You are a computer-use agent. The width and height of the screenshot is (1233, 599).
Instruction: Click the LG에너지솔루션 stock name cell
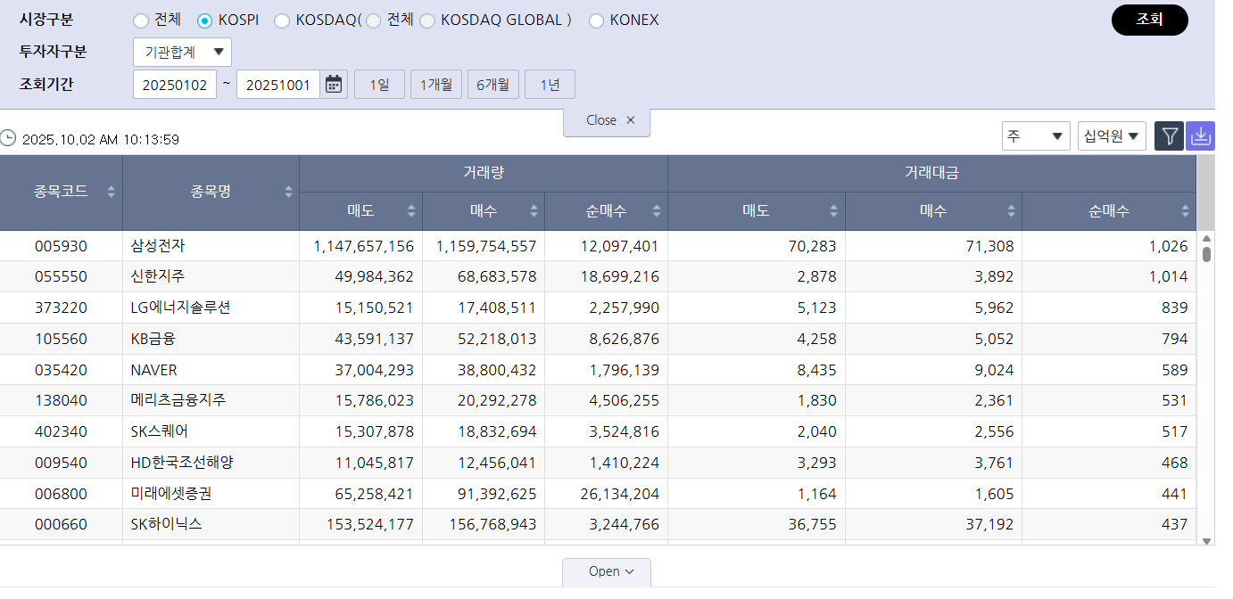[x=211, y=308]
